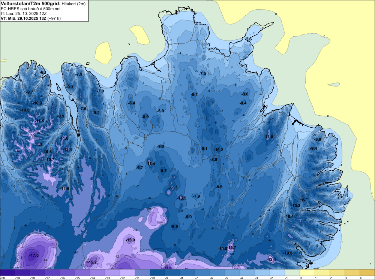Click the legend swatch between -6 and -5
This screenshot has width=375, height=280.
217,273
